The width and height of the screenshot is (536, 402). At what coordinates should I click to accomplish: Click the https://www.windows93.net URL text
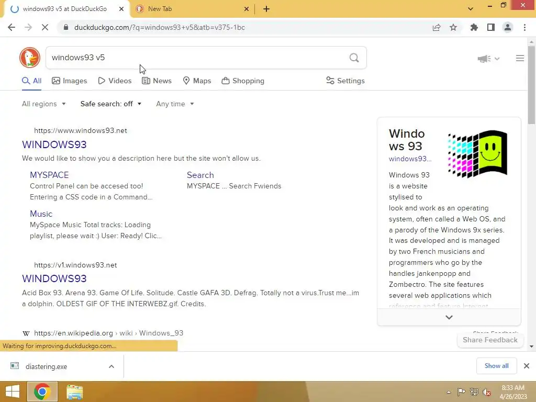click(x=81, y=130)
